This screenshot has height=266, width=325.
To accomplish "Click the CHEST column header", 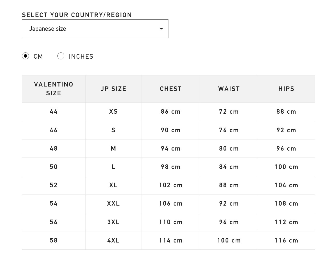I will [x=171, y=89].
